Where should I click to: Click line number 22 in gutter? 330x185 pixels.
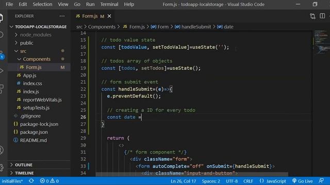point(83,89)
